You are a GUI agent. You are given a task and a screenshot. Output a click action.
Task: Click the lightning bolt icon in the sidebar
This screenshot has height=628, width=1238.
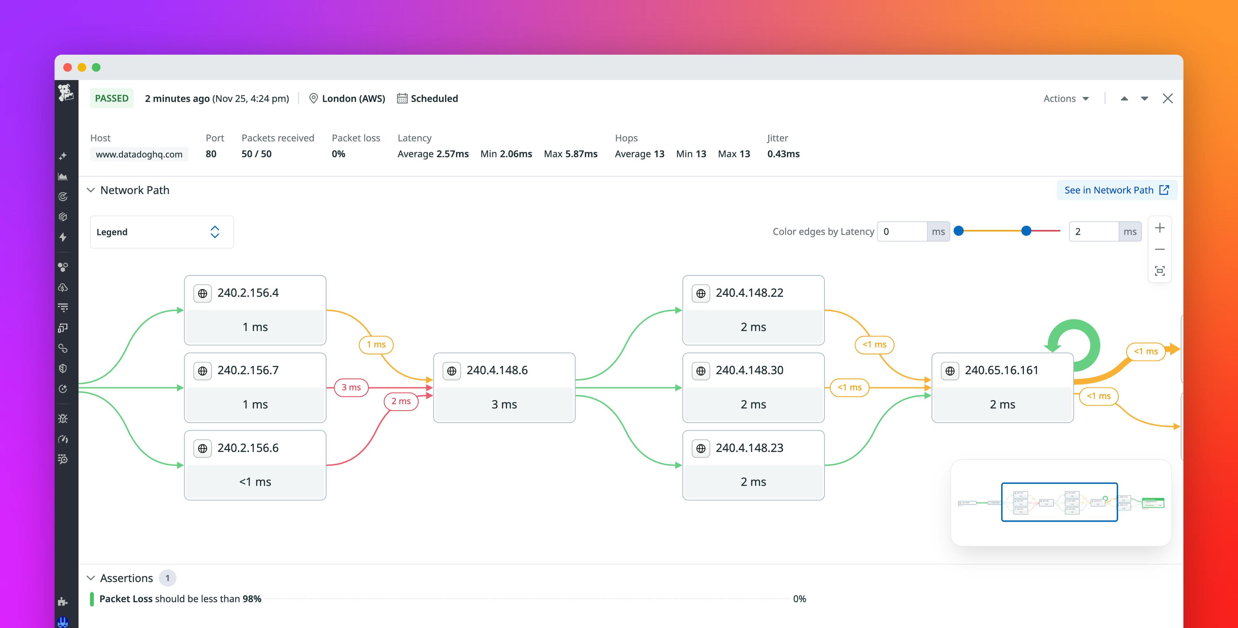coord(63,237)
